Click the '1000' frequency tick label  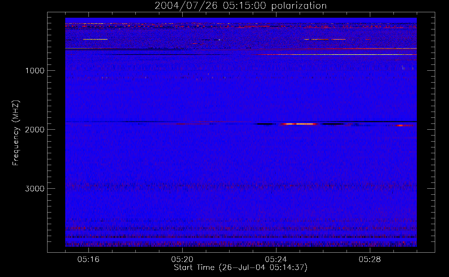point(35,71)
